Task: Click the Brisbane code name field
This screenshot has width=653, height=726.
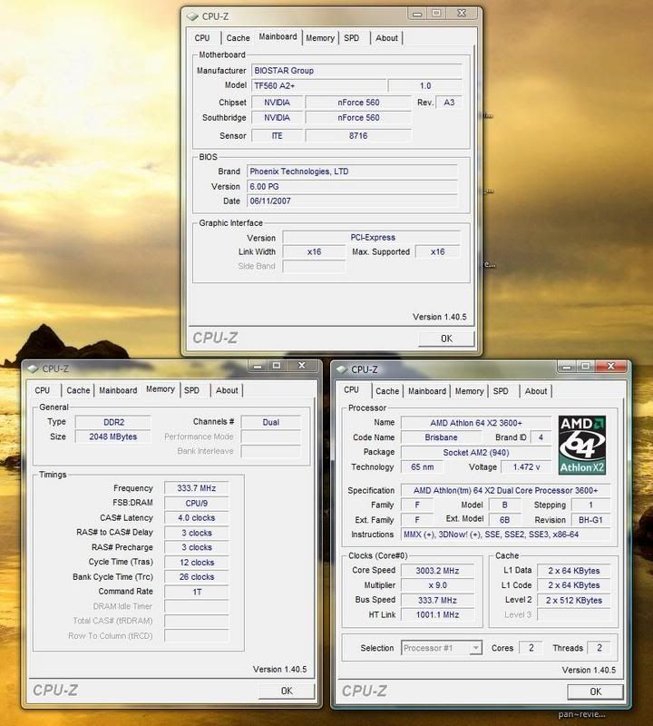Action: (x=441, y=437)
